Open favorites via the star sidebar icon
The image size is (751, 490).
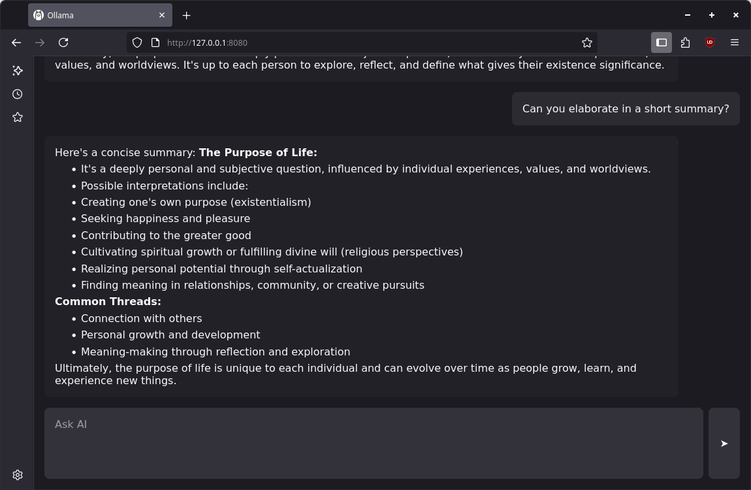click(18, 118)
